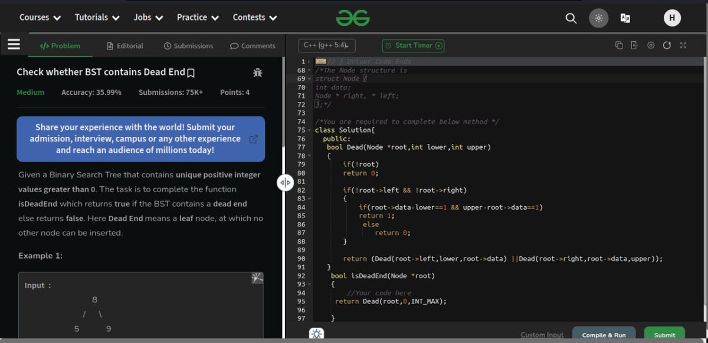The width and height of the screenshot is (708, 343).
Task: Open the search tool in the top bar
Action: 571,18
